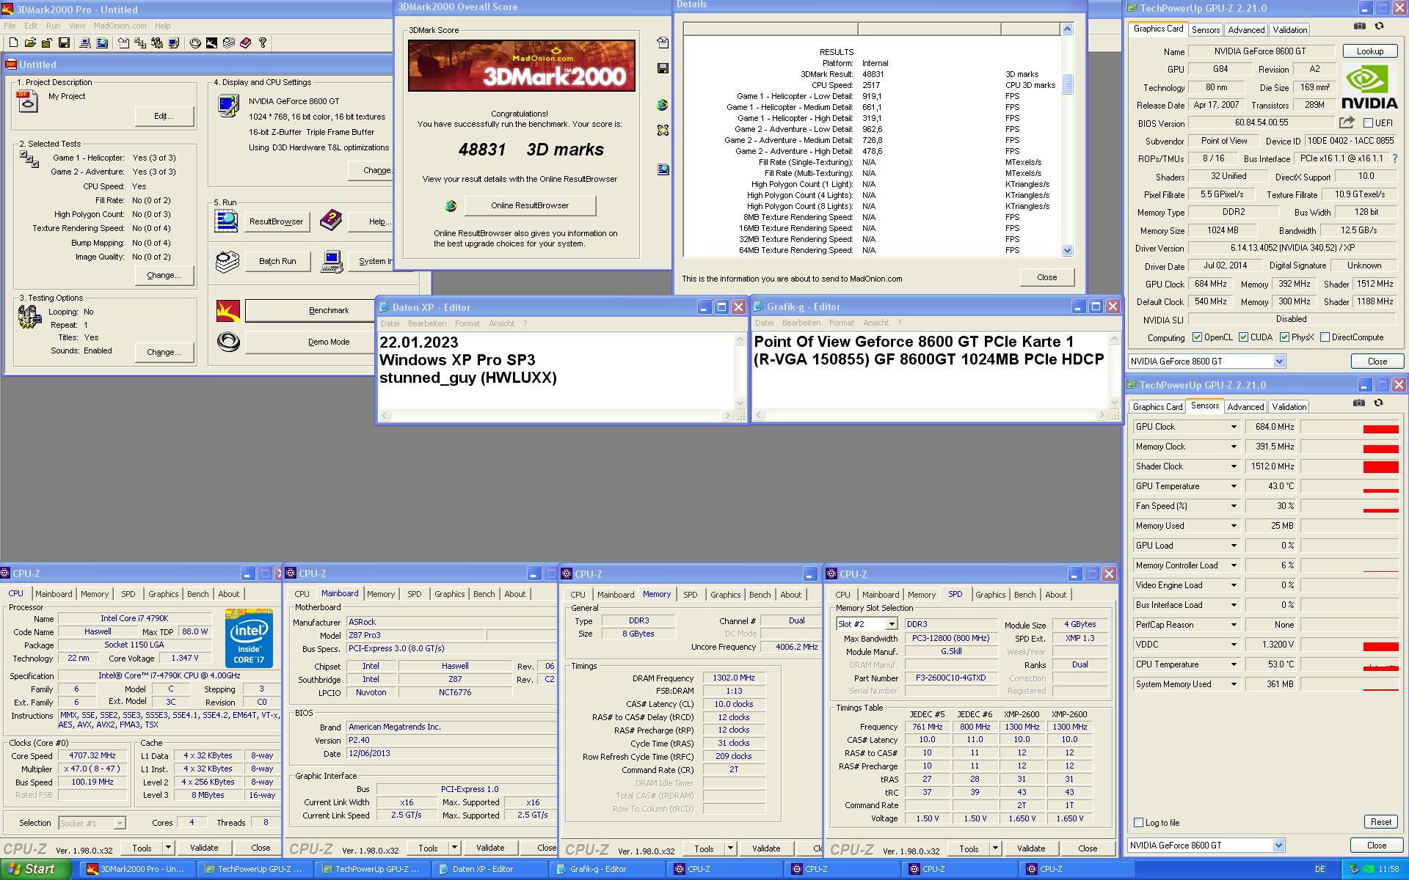The height and width of the screenshot is (880, 1409).
Task: Click the Lookup button in GPU-Z
Action: 1370,51
